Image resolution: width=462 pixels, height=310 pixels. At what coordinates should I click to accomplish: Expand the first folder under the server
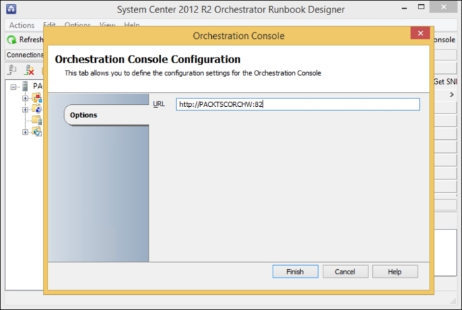click(x=25, y=98)
